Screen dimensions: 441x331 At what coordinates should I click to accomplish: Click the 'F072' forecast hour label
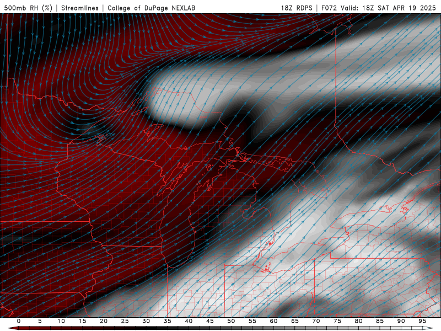[x=330, y=8]
